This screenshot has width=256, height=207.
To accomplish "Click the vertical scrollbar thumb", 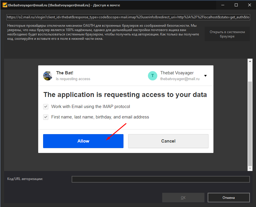I will pos(250,124).
